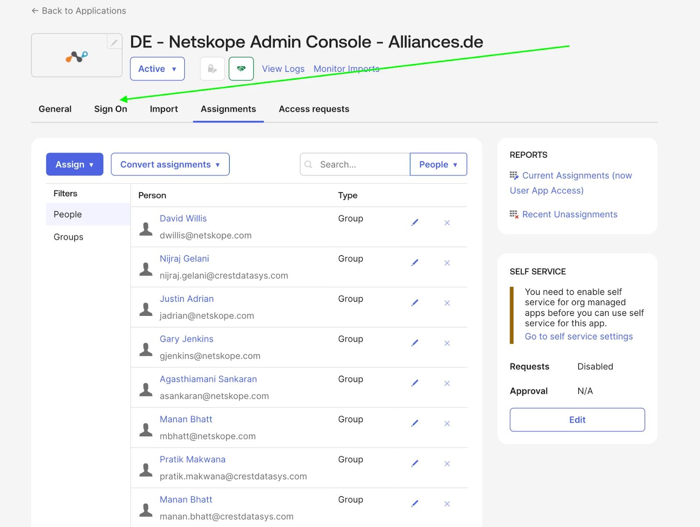
Task: Click the Netskope app logo thumbnail
Action: 77,56
